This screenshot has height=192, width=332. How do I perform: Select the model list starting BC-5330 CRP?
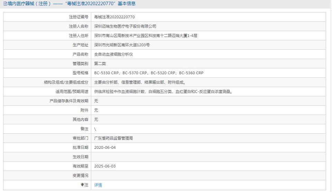(149, 73)
